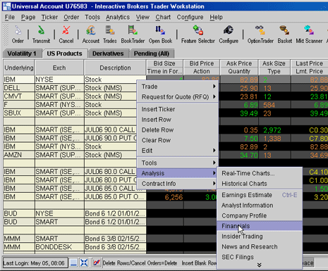328x271 pixels.
Task: Click the Ask Size column header
Action: pos(274,63)
